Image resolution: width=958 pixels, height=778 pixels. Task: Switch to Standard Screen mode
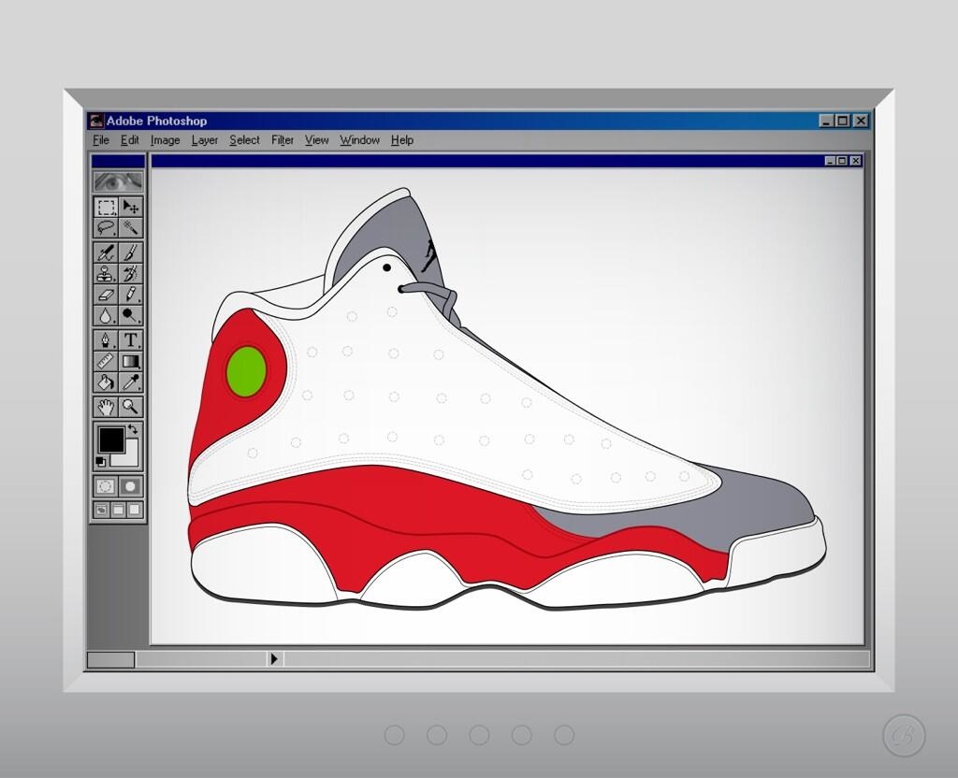tap(101, 510)
